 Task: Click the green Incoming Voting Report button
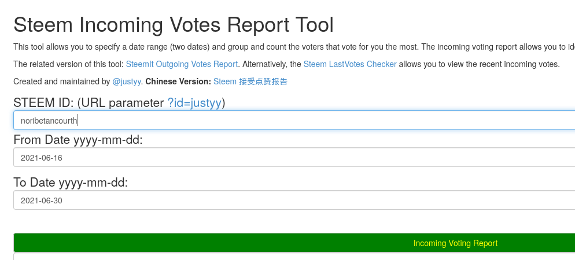point(294,243)
